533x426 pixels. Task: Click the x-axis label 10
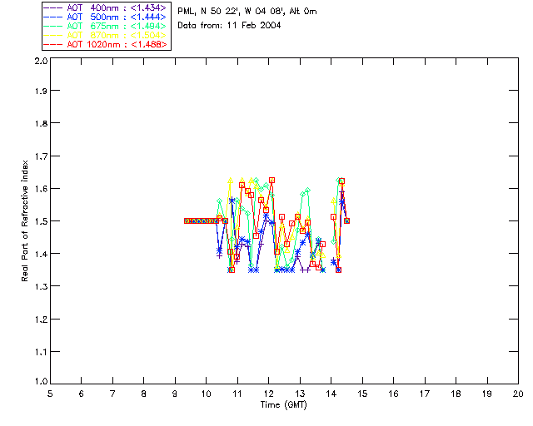point(207,394)
